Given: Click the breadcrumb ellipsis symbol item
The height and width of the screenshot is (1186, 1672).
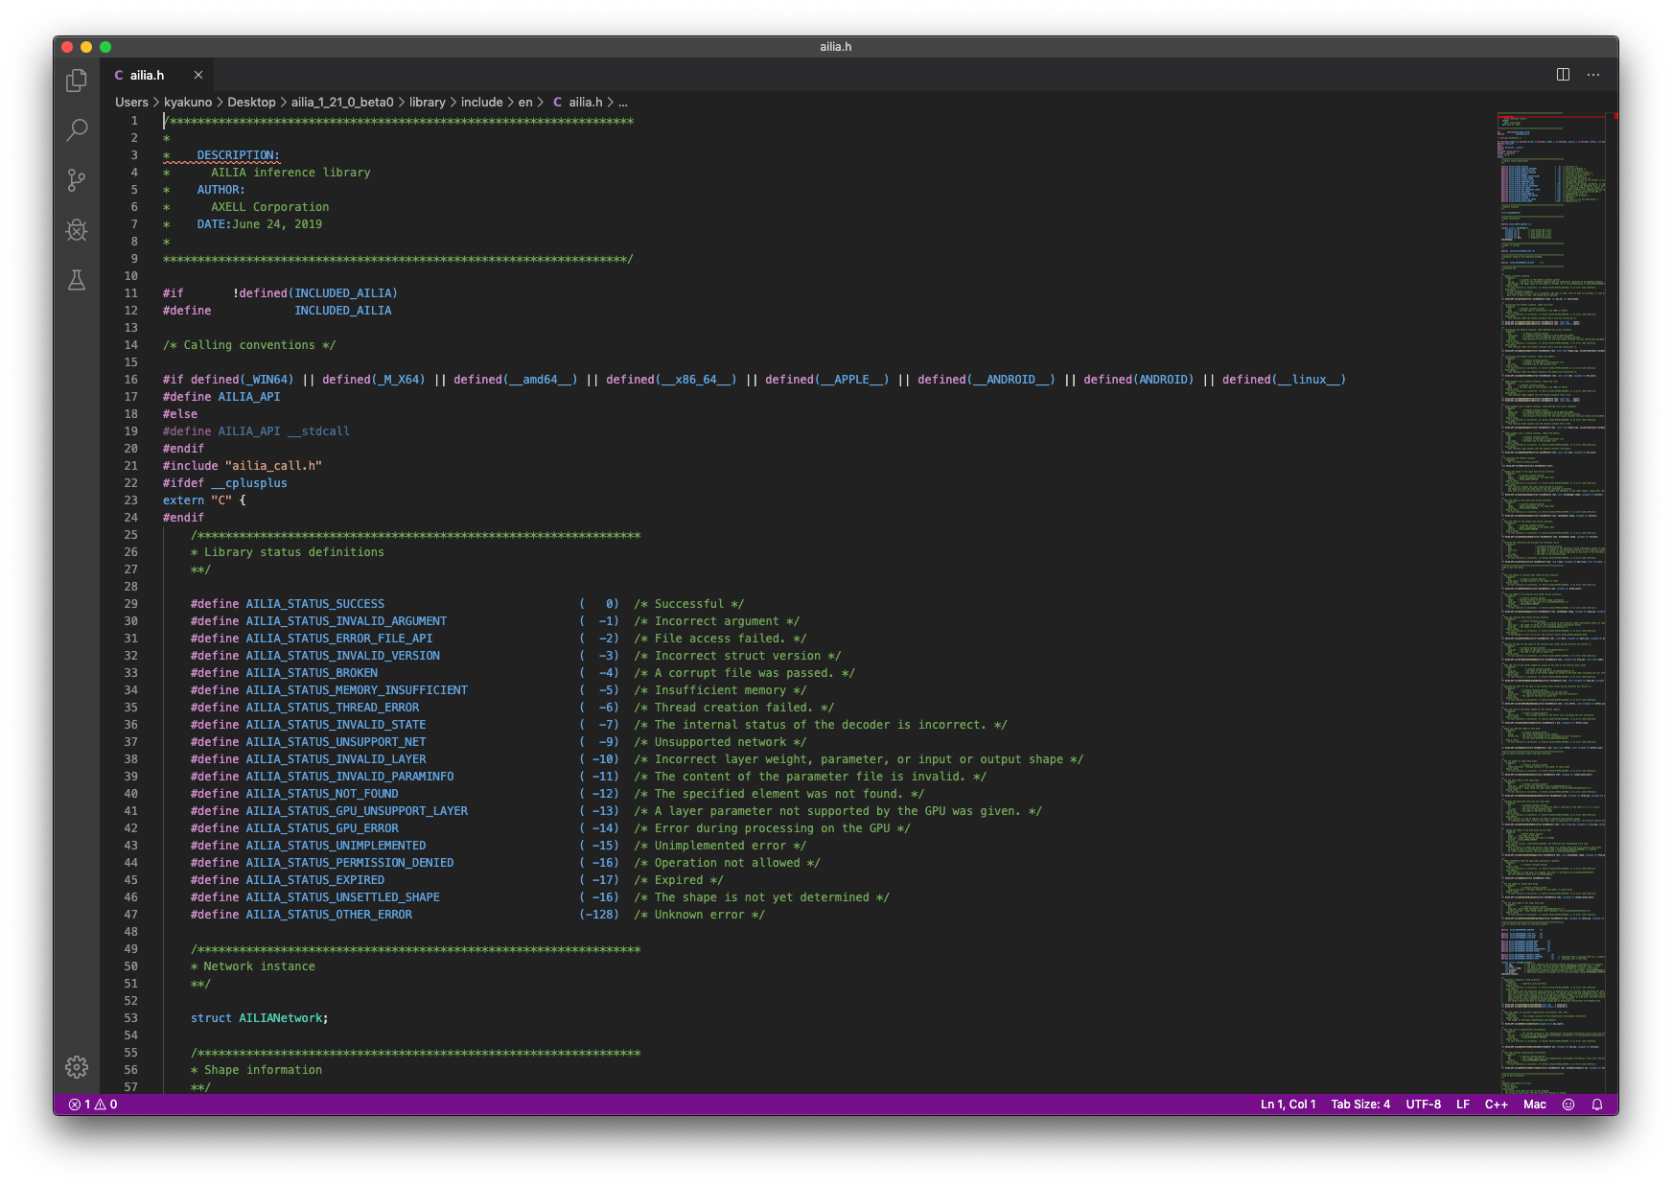Looking at the screenshot, I should coord(623,102).
